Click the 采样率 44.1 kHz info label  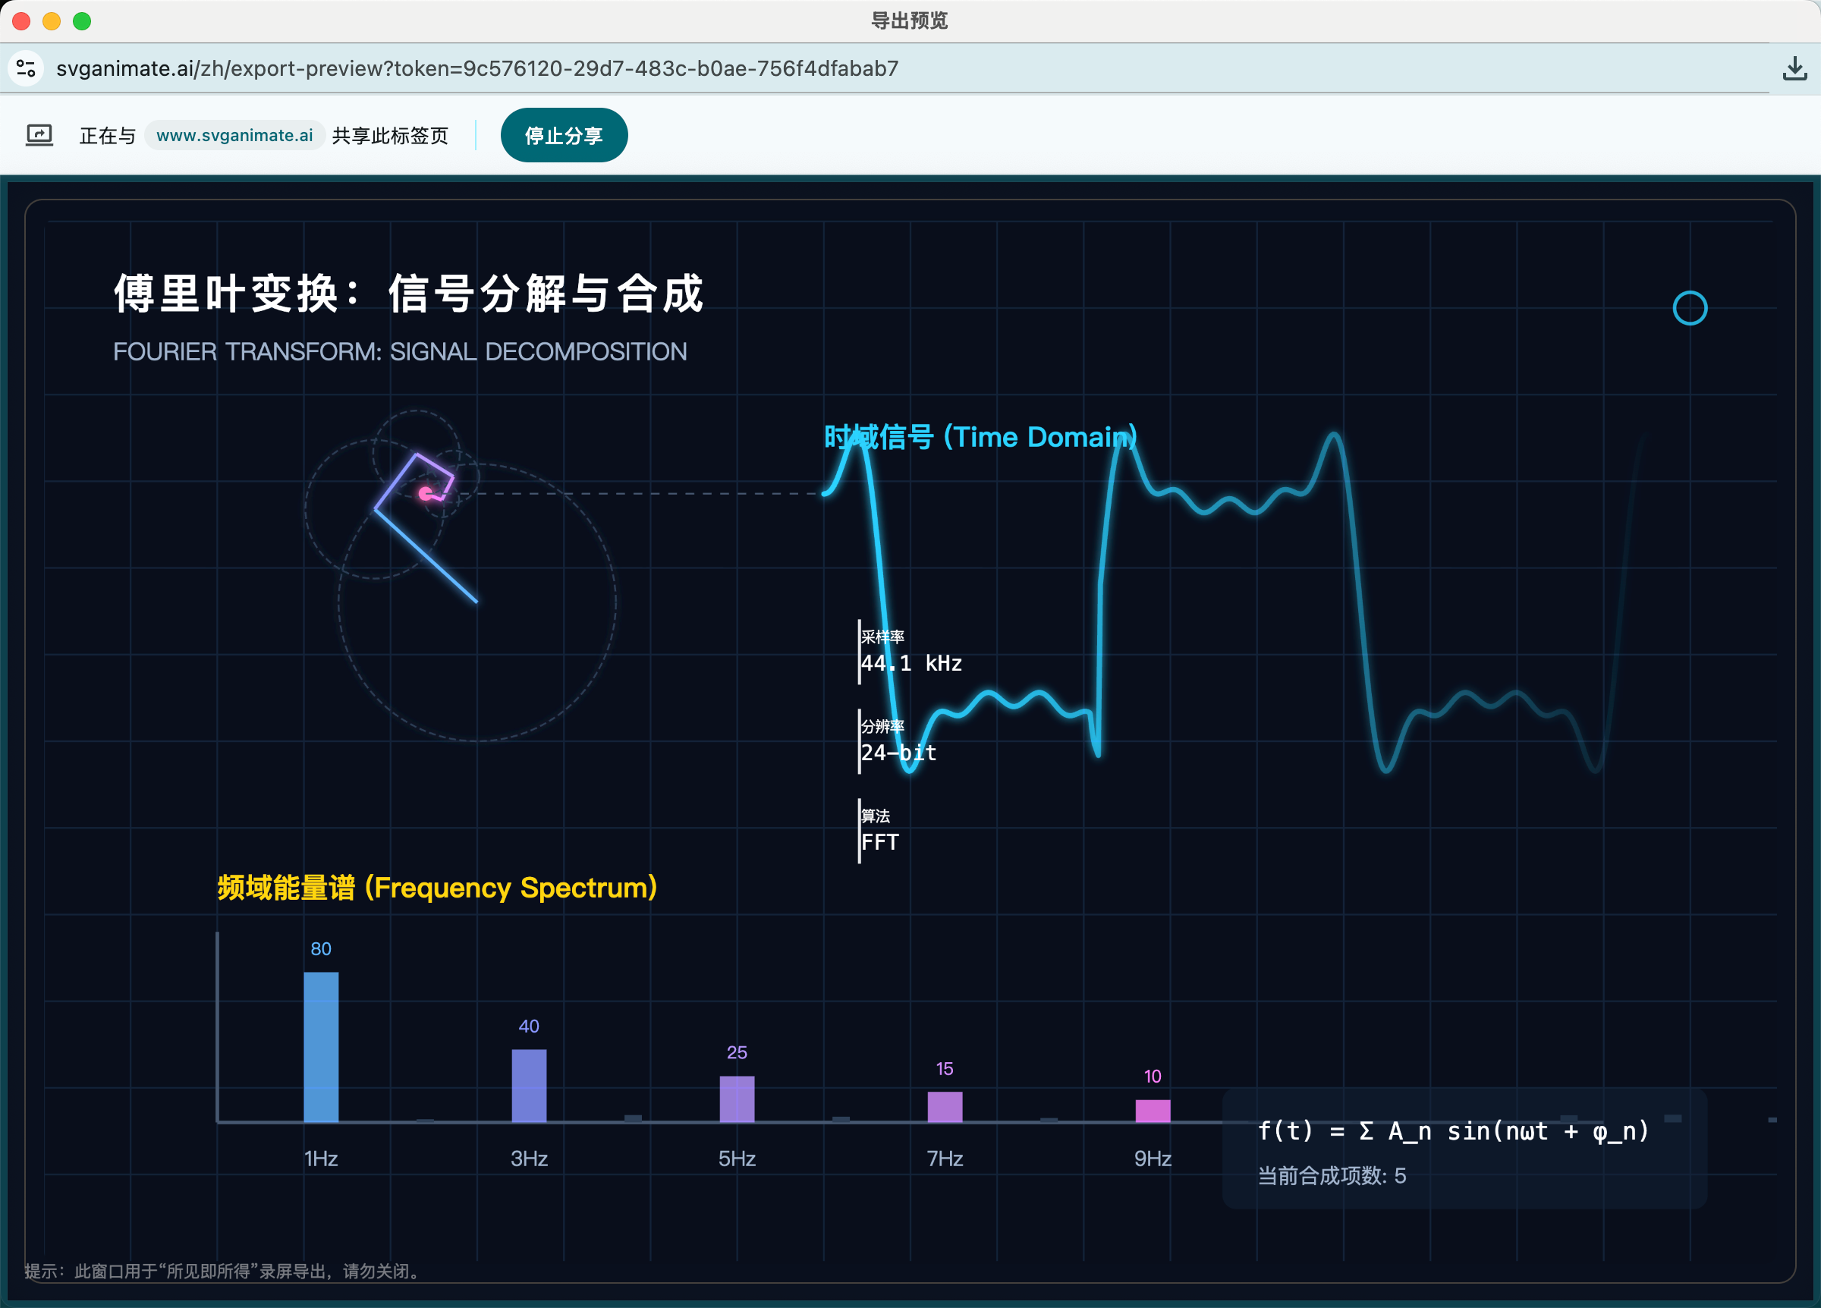pos(910,652)
